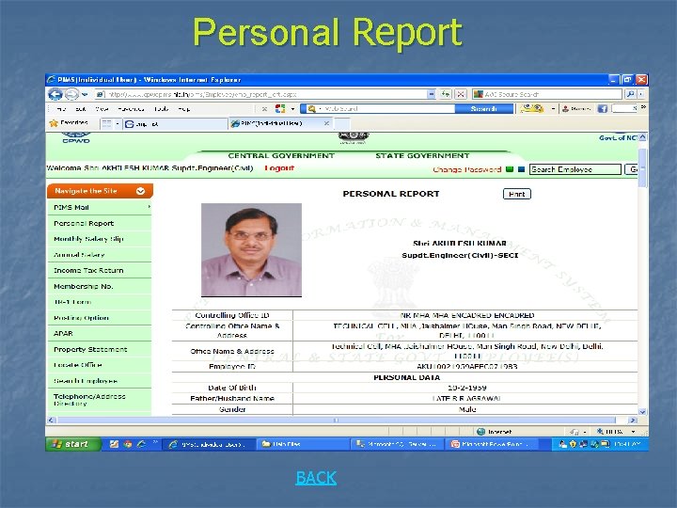Click the Internet zone globe icon
The image size is (677, 508).
coord(480,432)
